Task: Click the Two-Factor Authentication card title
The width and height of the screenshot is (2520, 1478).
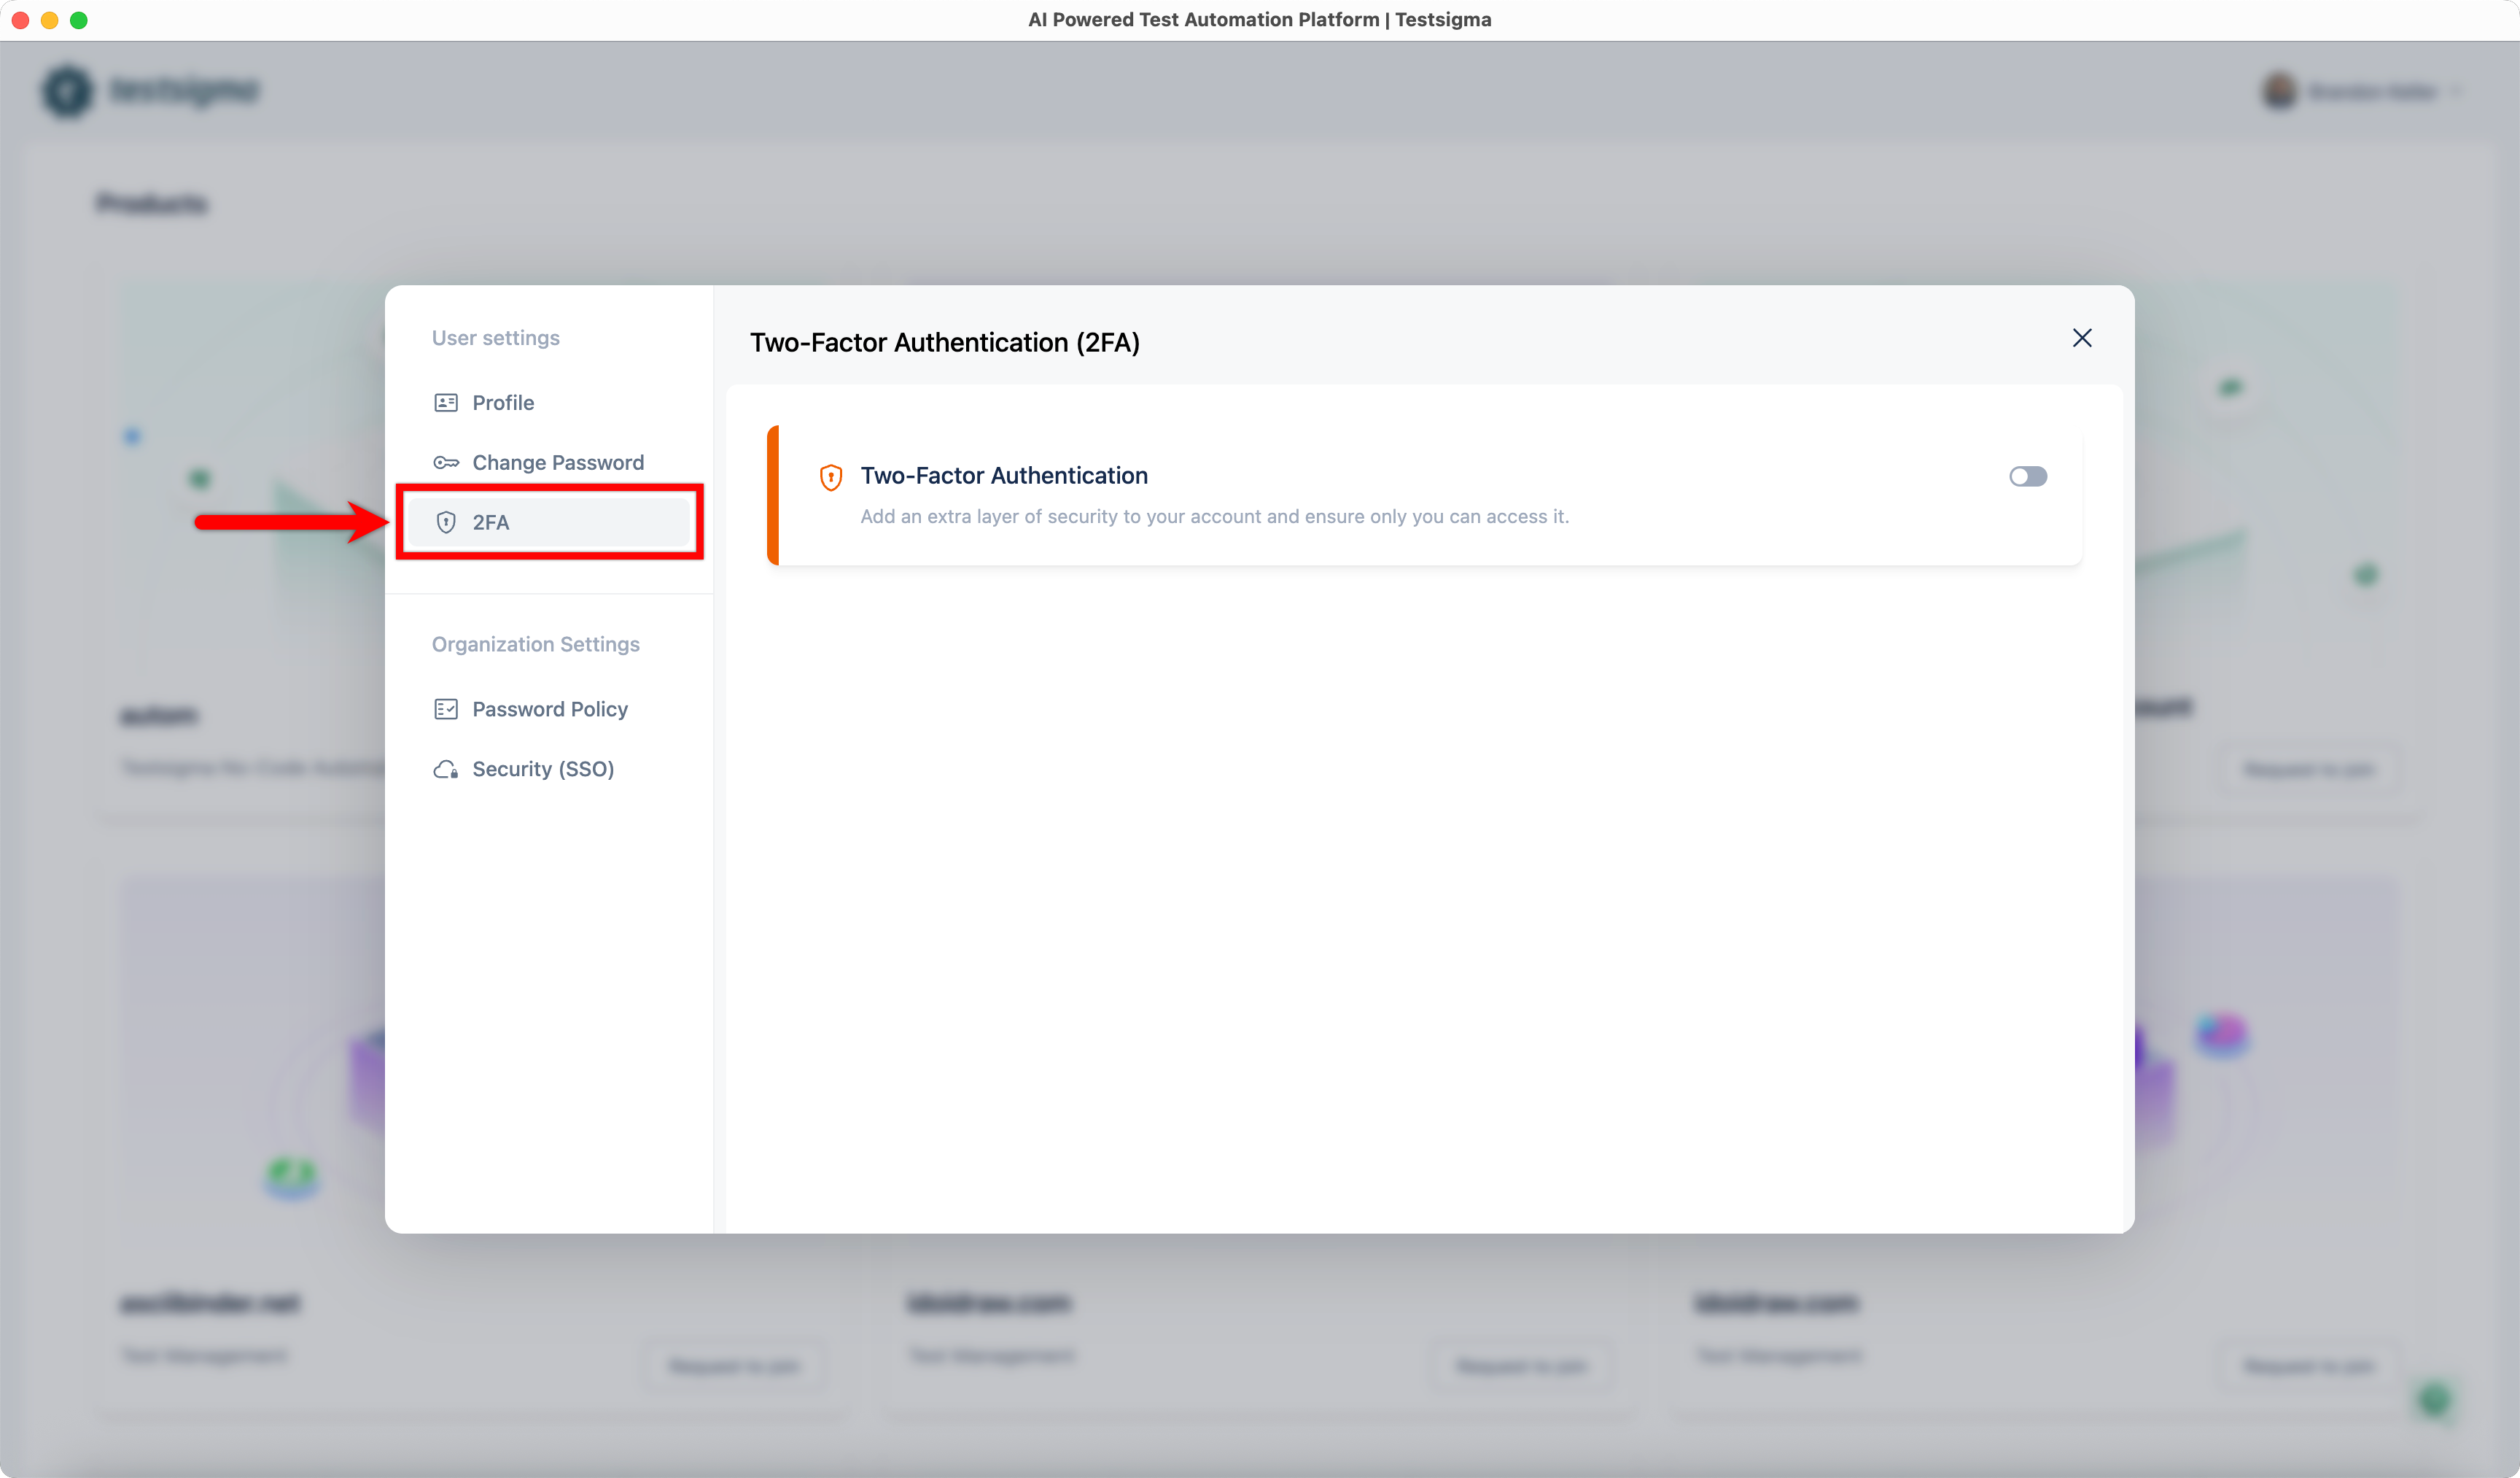Action: tap(1004, 476)
